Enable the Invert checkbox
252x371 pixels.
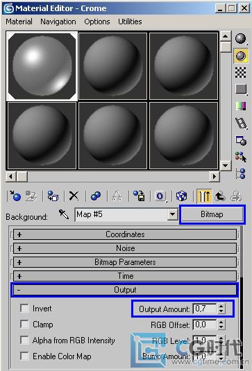(x=24, y=309)
